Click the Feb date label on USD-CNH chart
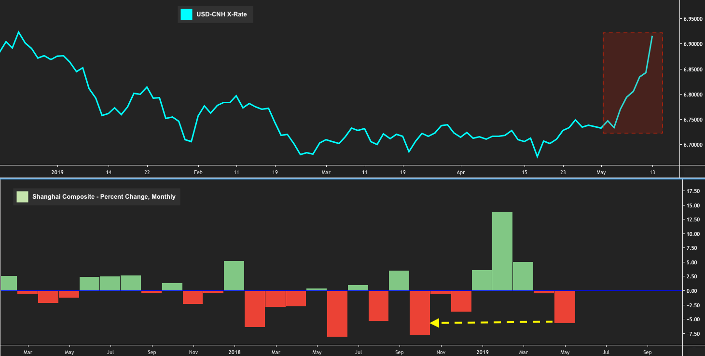Screen dimensions: 705x356 click(198, 172)
